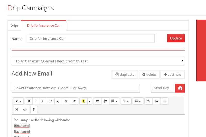Insert a link with the chain icon
This screenshot has height=137, width=206.
pos(149,101)
